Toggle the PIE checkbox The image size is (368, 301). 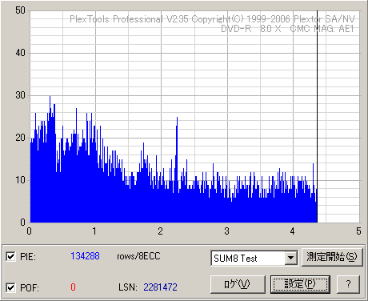10,257
